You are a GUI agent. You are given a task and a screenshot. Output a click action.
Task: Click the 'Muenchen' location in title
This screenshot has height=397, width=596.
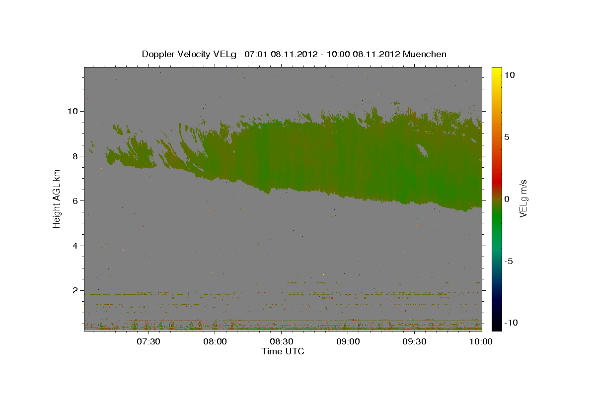[x=425, y=54]
